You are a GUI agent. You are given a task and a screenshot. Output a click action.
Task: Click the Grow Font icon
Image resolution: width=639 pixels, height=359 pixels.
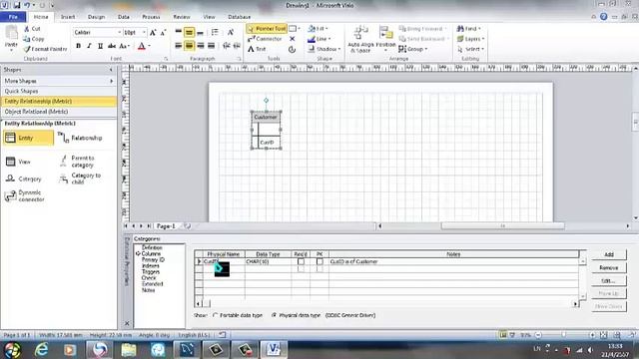coord(153,33)
